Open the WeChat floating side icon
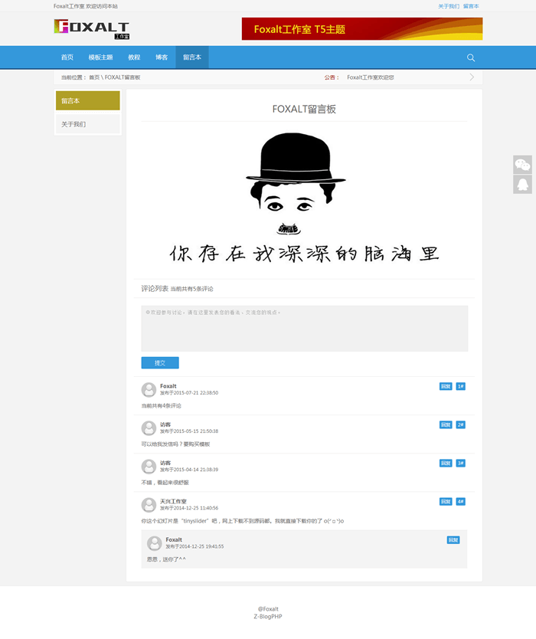Screen dimensions: 536x639 522,165
